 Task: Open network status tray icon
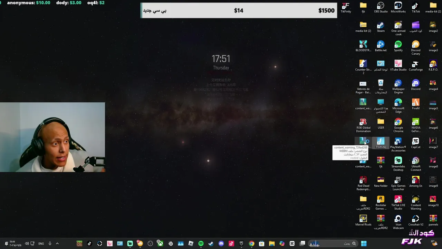tap(32, 243)
